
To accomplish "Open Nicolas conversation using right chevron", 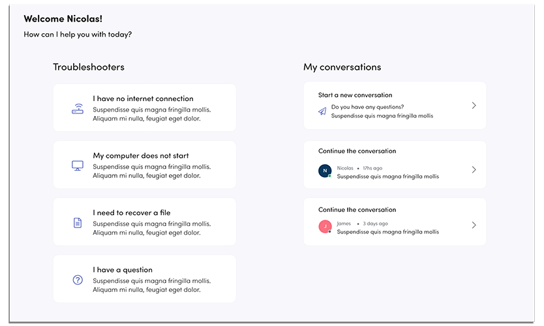I will 474,170.
